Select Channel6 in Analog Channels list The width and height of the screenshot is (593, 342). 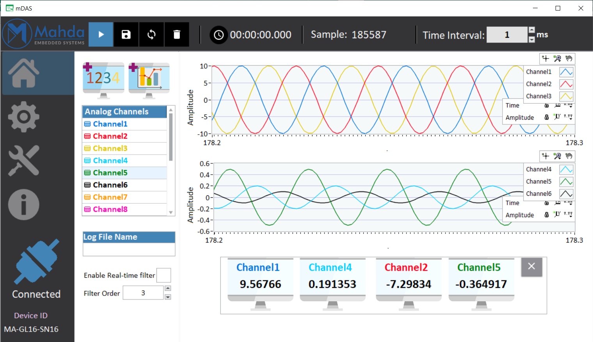125,185
